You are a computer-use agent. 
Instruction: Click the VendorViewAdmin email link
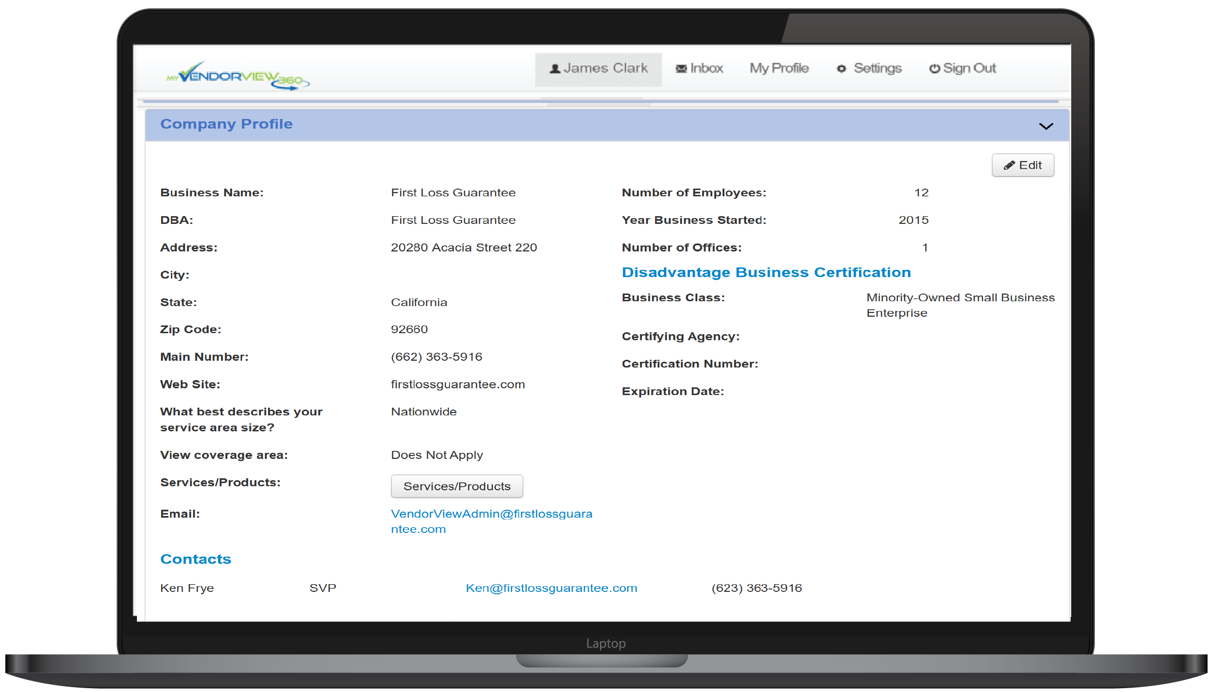point(491,514)
